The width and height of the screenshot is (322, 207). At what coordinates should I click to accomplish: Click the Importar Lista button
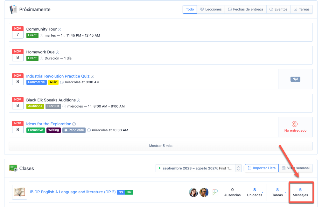[262, 168]
